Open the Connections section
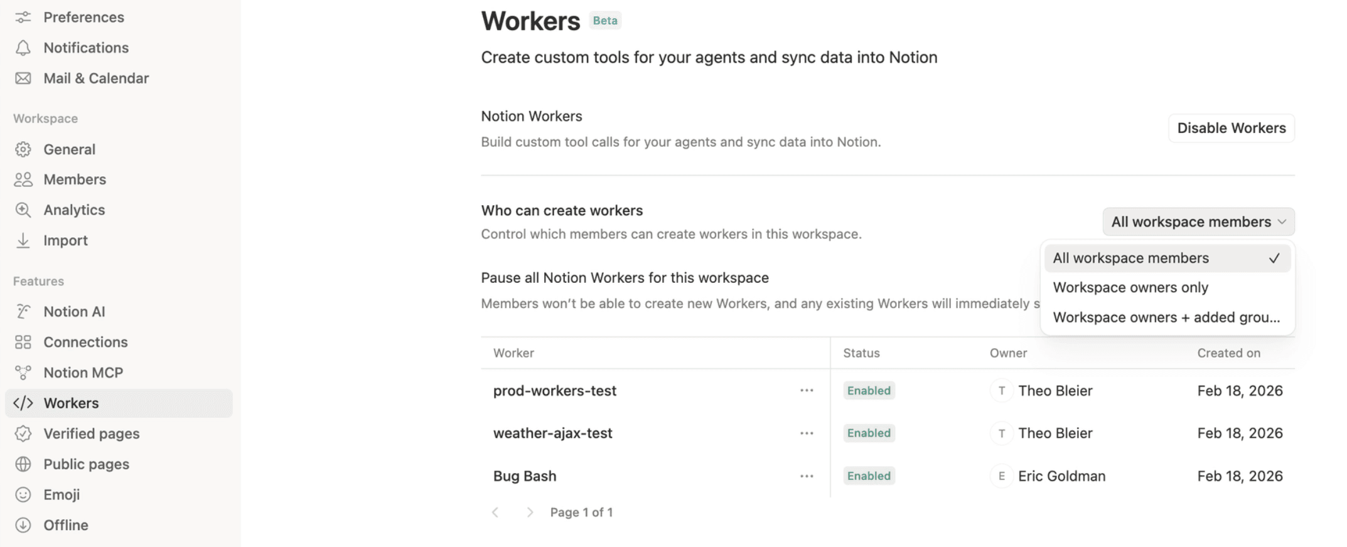The image size is (1347, 547). pos(119,342)
